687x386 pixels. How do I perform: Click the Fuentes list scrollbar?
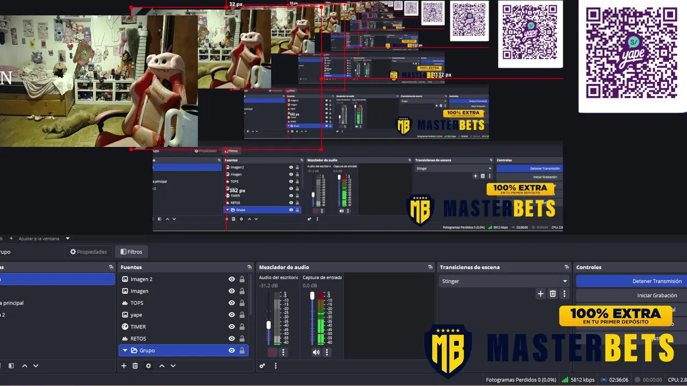pos(250,295)
